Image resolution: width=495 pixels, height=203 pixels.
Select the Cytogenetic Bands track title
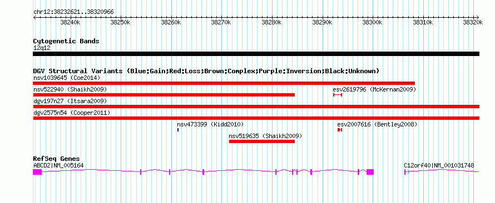tap(66, 41)
